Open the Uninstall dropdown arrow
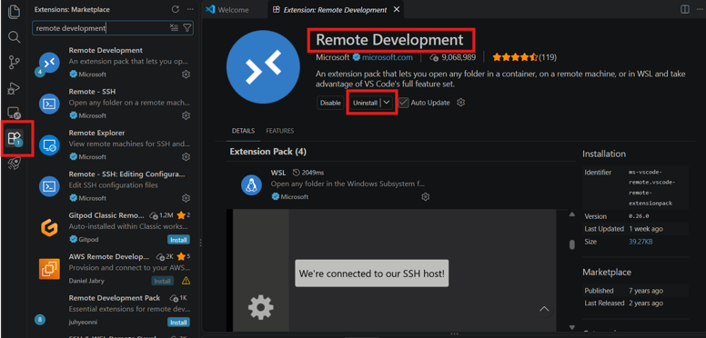The image size is (706, 338). click(x=387, y=103)
